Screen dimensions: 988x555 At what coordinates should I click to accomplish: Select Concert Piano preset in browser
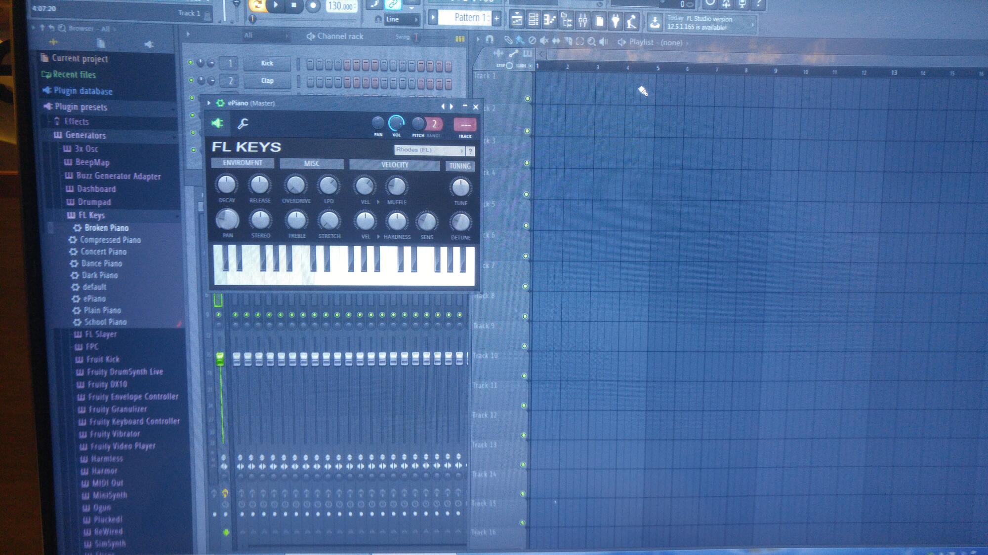click(103, 252)
